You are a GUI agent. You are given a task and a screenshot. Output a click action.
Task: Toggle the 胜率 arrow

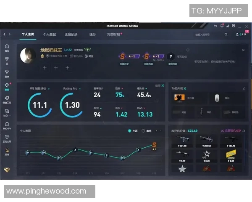tap(122, 89)
